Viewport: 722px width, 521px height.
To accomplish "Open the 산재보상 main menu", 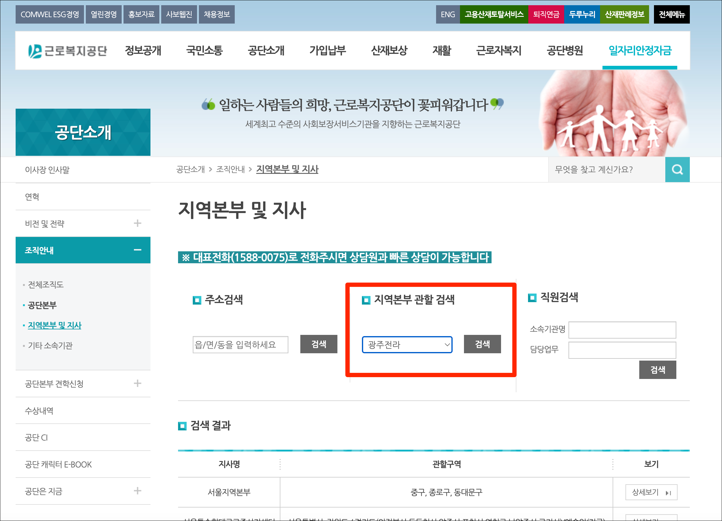I will (x=389, y=51).
